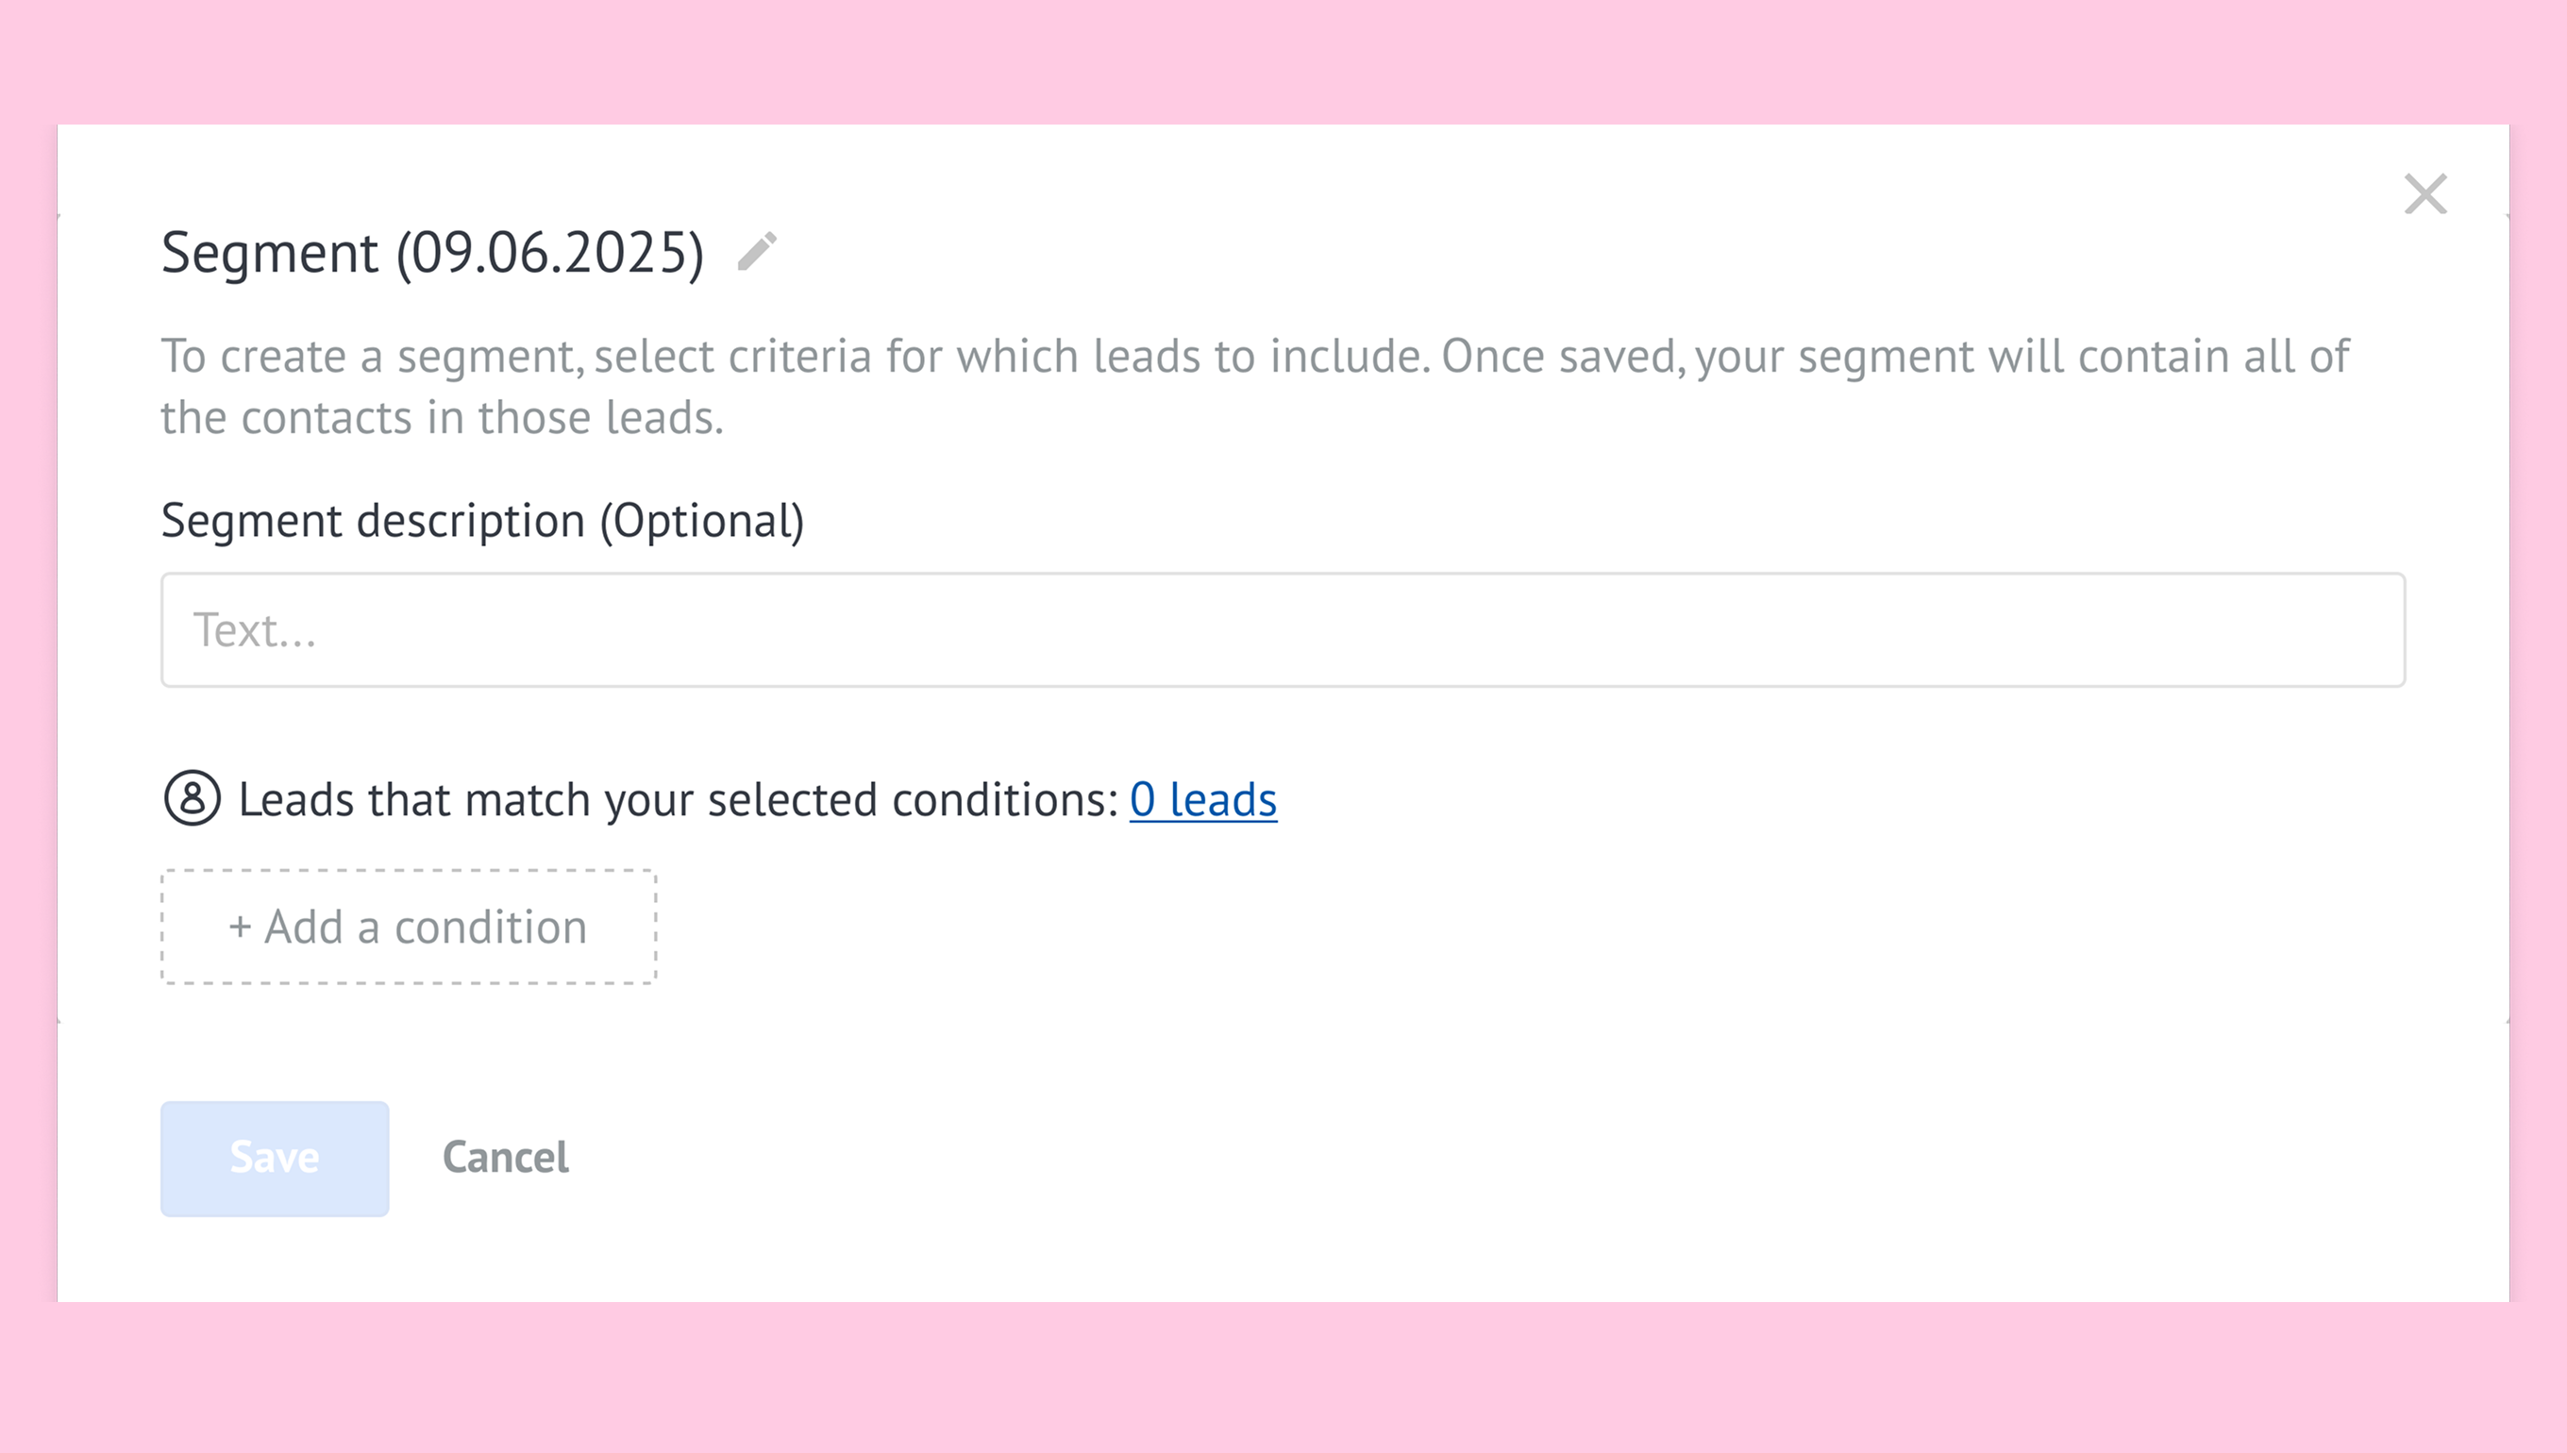Click the plus sign before Add a condition
Image resolution: width=2567 pixels, height=1453 pixels.
(x=240, y=927)
